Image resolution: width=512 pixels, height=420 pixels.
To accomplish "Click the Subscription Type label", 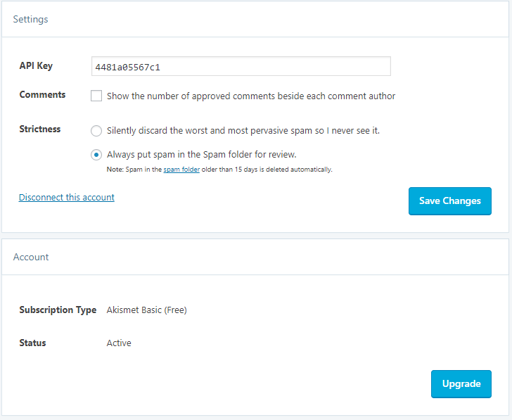I will (x=58, y=310).
